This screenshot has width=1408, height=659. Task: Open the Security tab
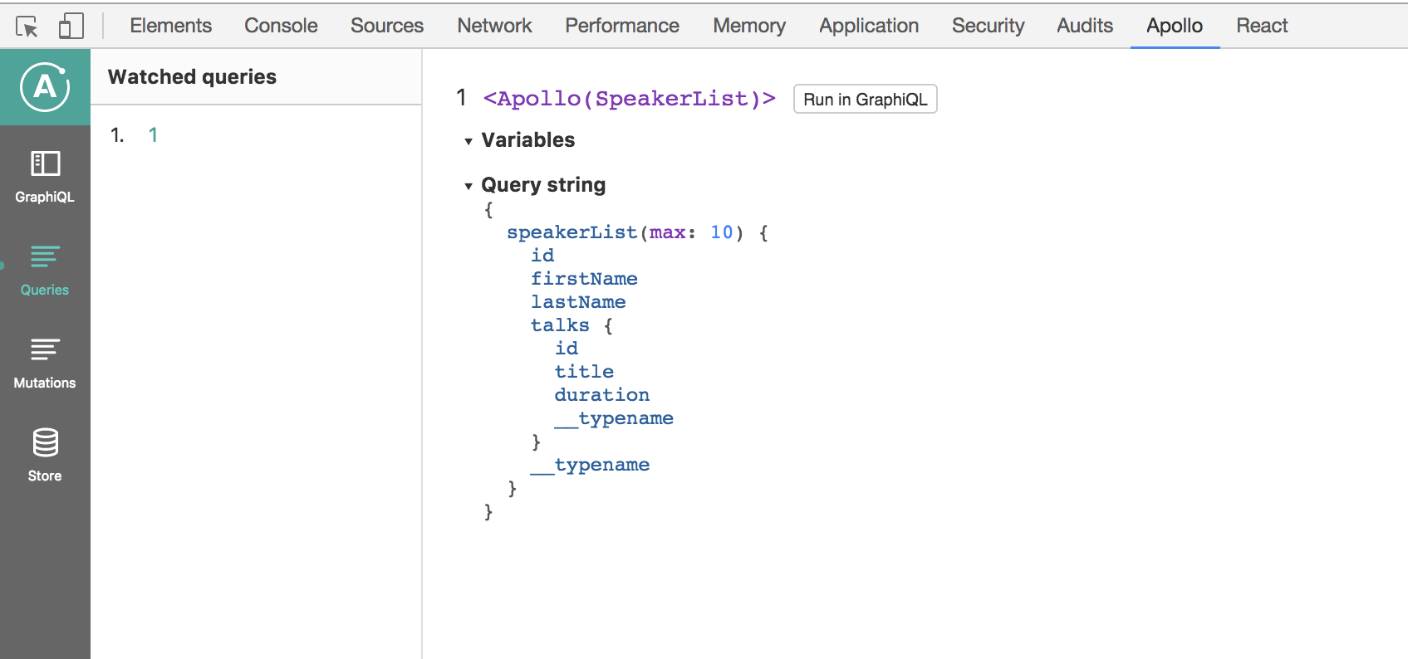tap(988, 26)
